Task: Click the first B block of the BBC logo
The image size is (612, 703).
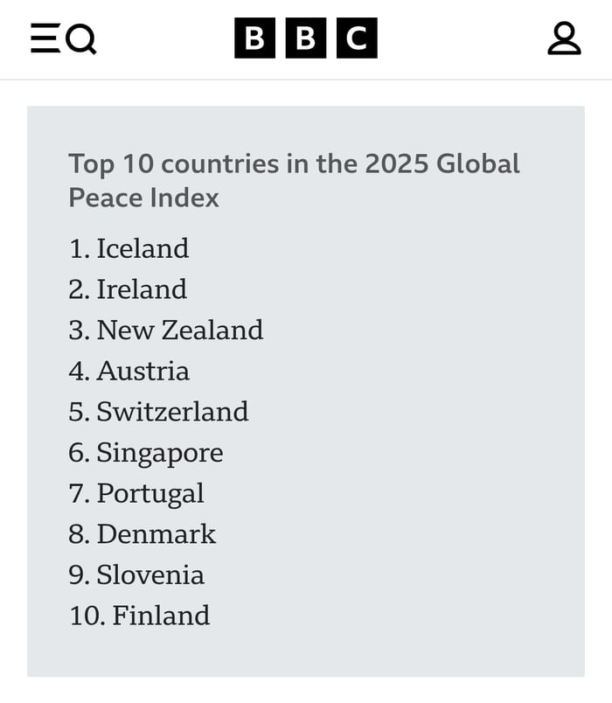Action: pos(254,38)
